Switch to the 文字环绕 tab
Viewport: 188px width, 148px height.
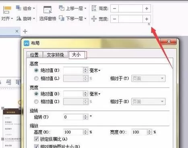pos(55,55)
